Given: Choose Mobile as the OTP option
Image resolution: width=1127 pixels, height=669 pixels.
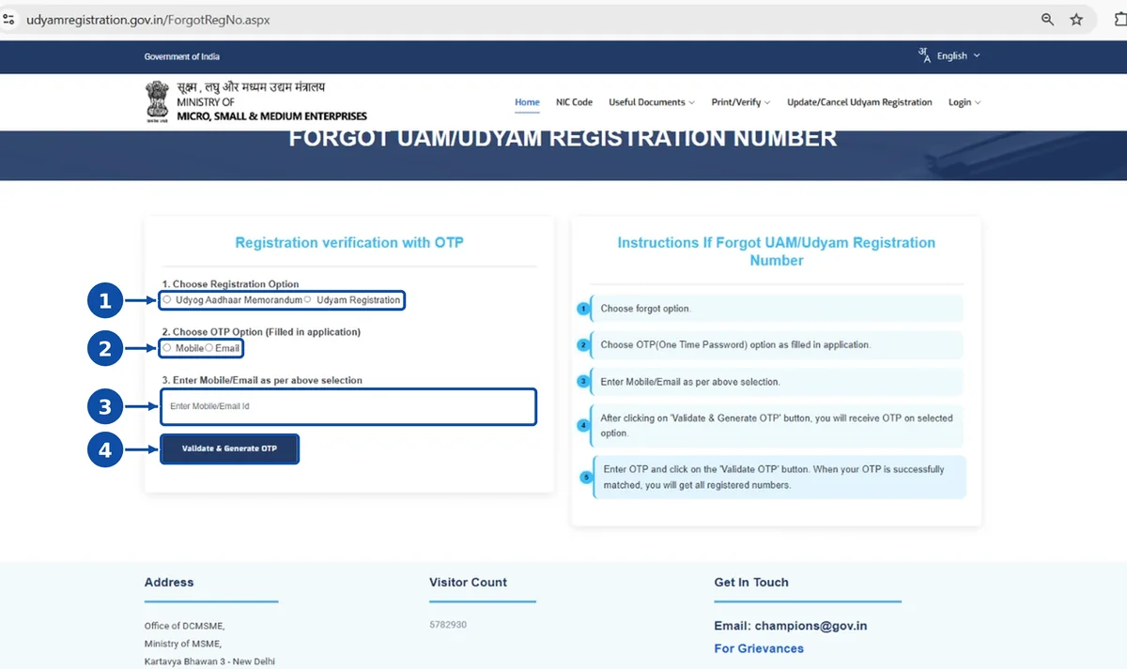Looking at the screenshot, I should tap(167, 348).
